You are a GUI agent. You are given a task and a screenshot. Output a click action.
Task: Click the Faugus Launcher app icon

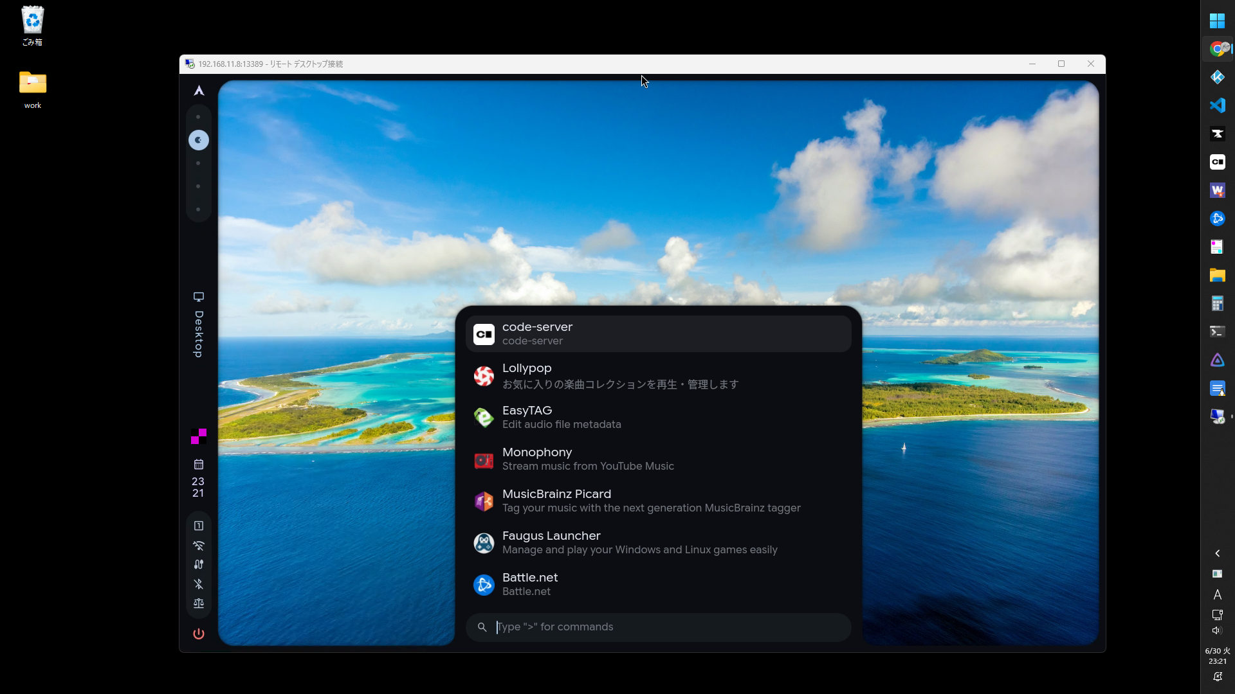484,543
